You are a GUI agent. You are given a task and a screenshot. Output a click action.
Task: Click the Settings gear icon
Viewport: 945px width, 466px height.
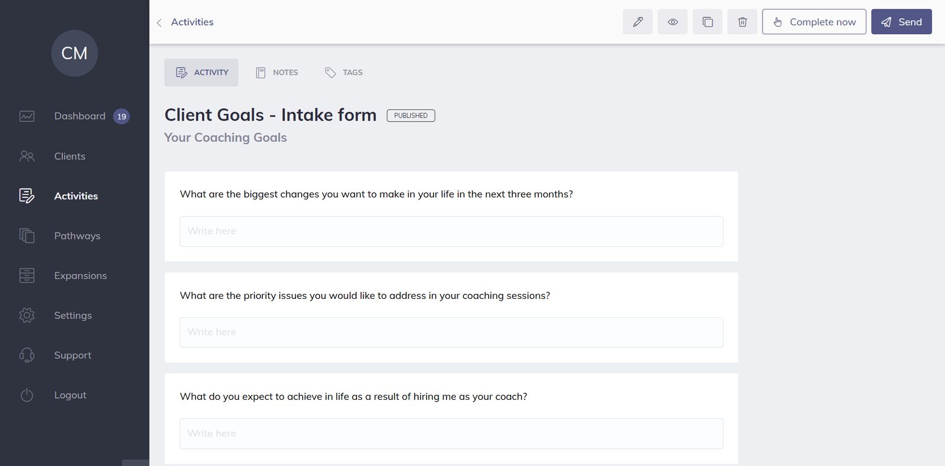click(27, 315)
